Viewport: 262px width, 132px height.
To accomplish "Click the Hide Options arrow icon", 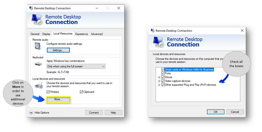I will point(31,113).
